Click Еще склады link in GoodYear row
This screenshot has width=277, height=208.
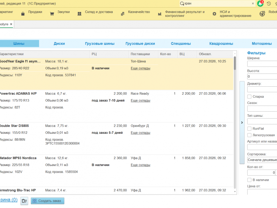click(x=141, y=68)
